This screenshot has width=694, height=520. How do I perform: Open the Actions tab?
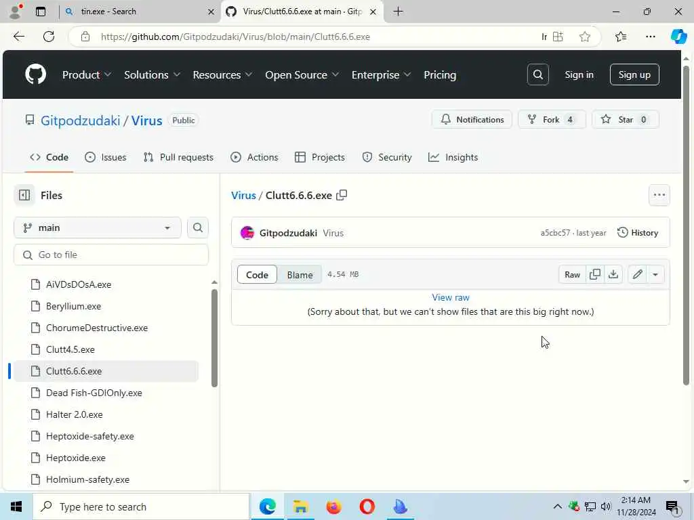point(255,157)
